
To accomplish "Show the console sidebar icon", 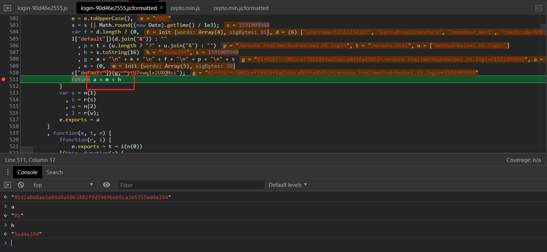I will 7,185.
